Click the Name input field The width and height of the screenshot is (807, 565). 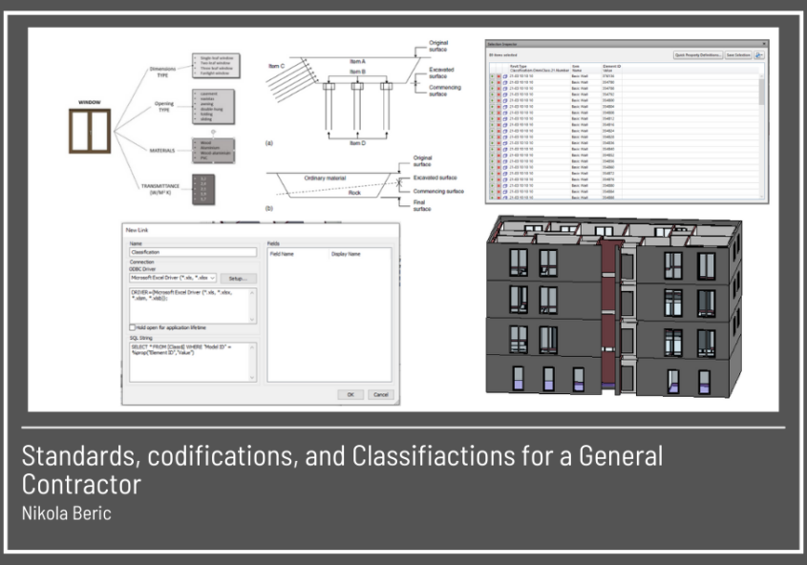[193, 253]
